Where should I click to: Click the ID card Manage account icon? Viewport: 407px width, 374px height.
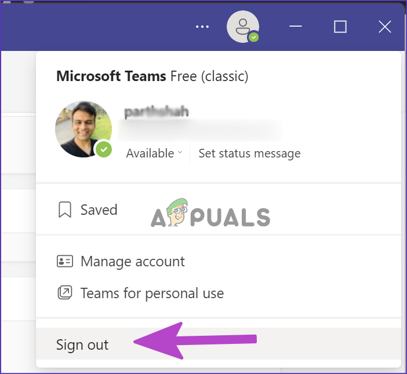64,261
